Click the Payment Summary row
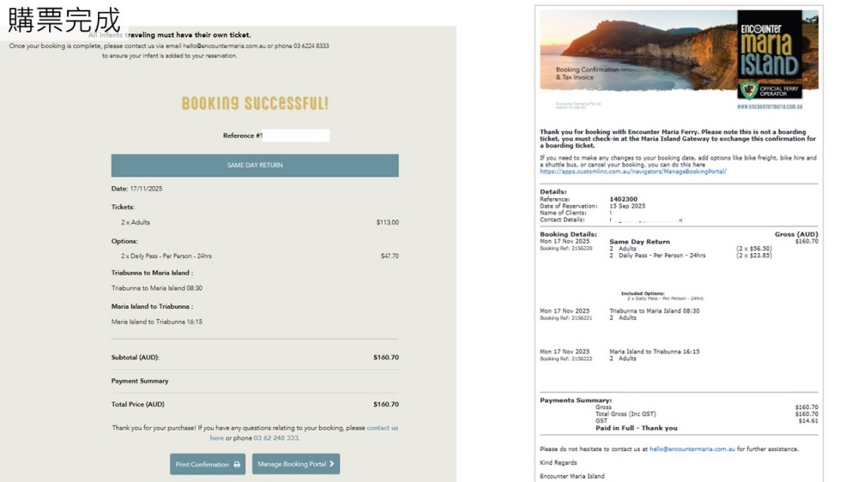Screen dimensions: 858x482 point(140,381)
